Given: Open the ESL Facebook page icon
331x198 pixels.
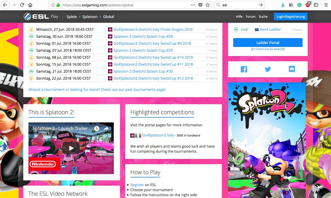Looking at the screenshot, I should [x=244, y=69].
